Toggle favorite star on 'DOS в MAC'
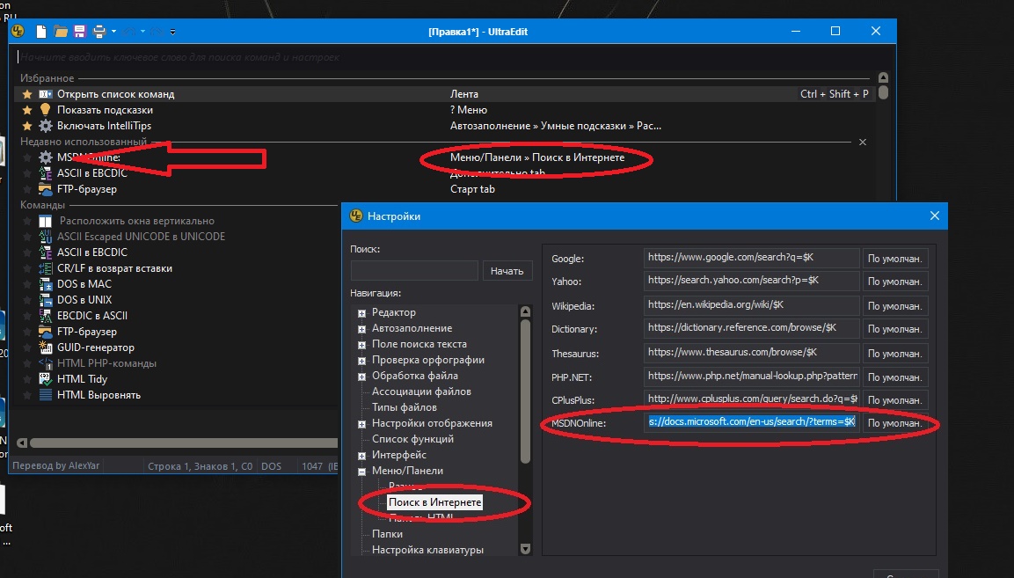Viewport: 1014px width, 578px height. point(27,284)
